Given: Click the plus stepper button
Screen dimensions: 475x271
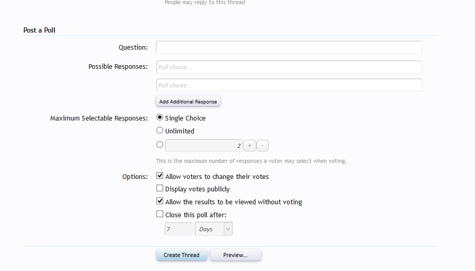Looking at the screenshot, I should pyautogui.click(x=249, y=146).
